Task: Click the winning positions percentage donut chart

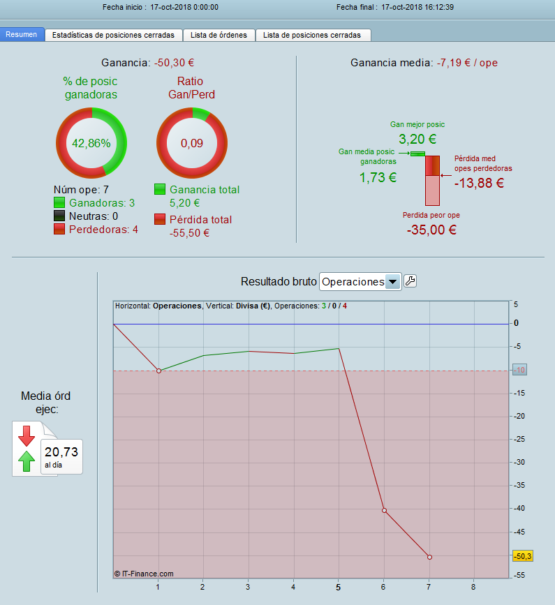Action: (x=91, y=143)
